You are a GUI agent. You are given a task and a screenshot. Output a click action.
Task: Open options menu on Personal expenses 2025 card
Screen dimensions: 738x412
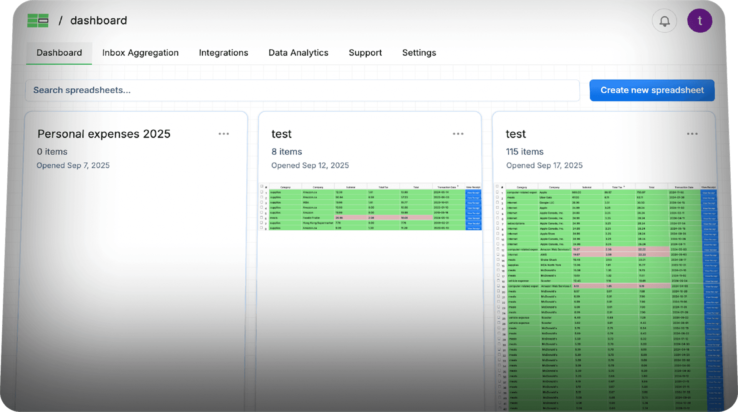[x=224, y=134]
